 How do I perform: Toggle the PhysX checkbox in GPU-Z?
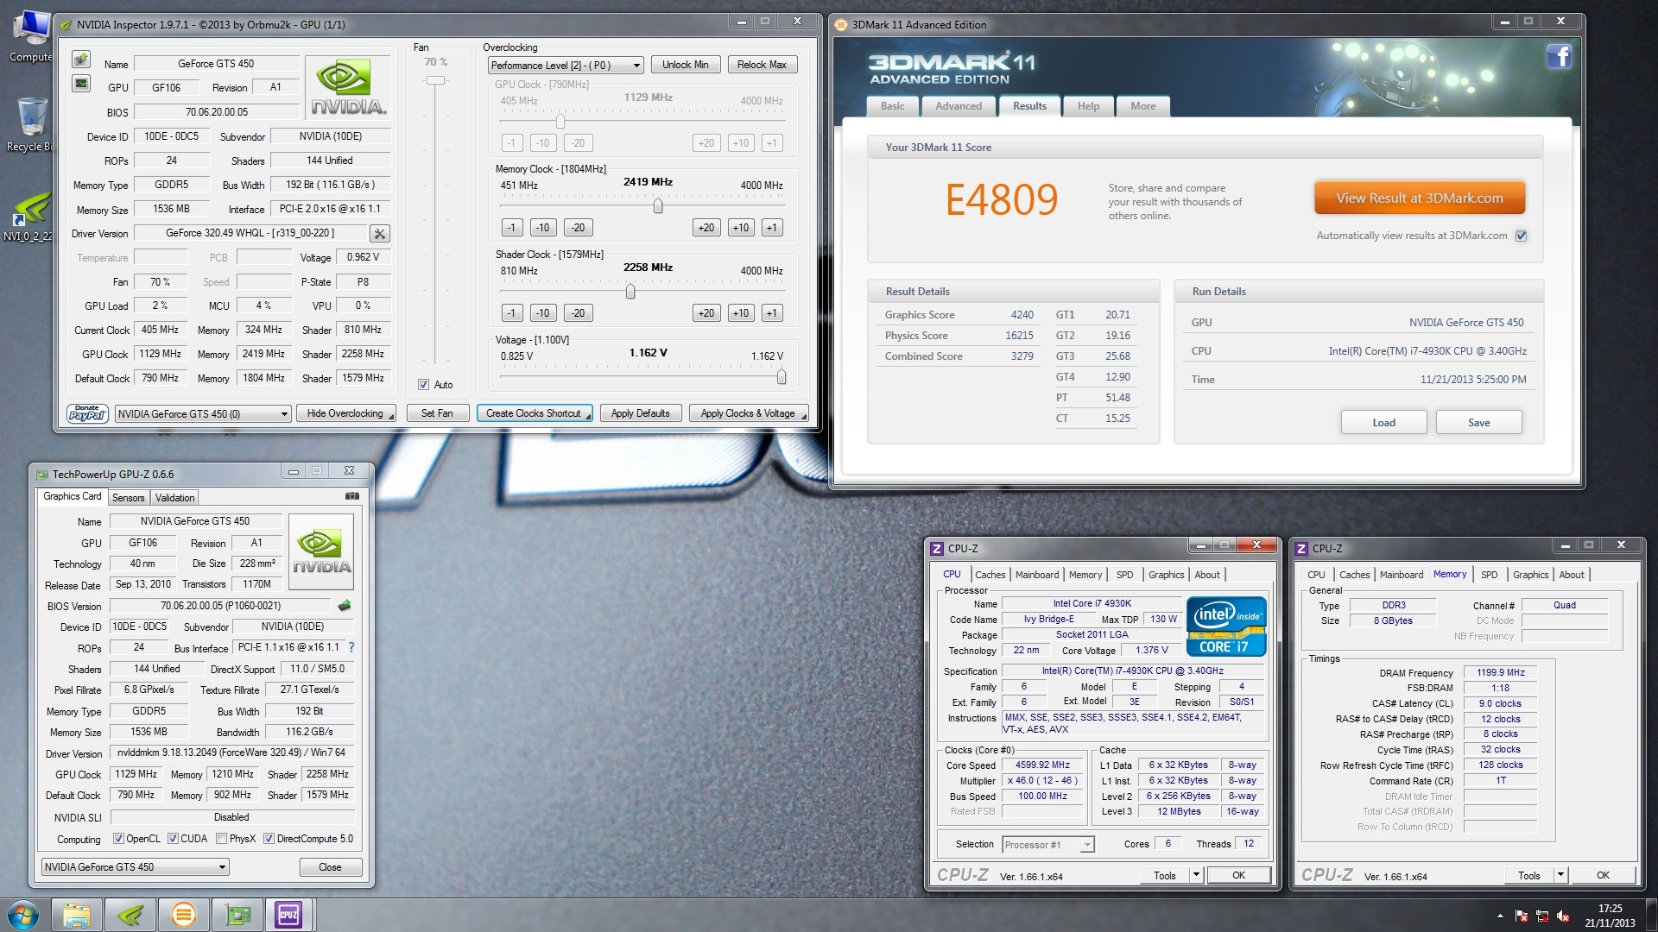(x=222, y=839)
